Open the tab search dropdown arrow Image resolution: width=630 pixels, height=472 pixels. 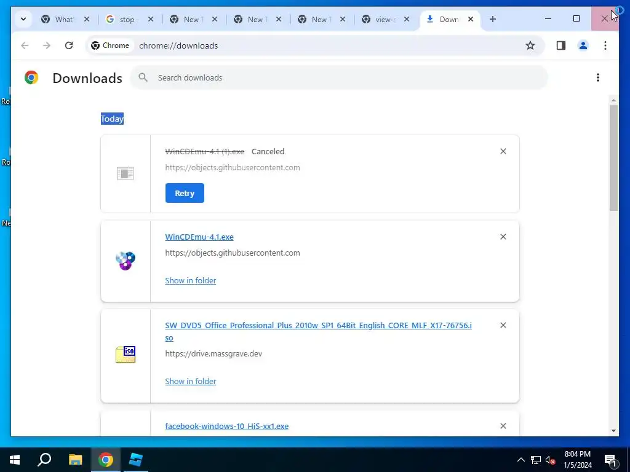point(23,19)
